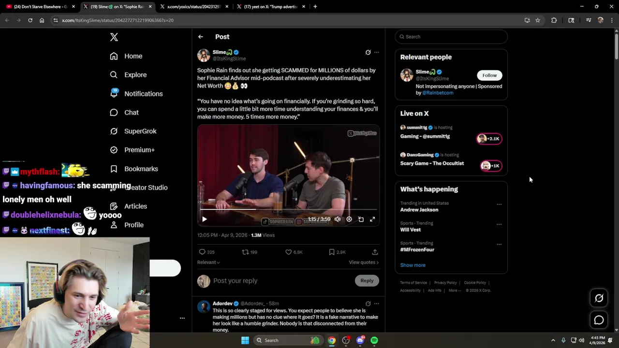Click Grok icon on Adordev reply
The height and width of the screenshot is (348, 619).
[368, 304]
